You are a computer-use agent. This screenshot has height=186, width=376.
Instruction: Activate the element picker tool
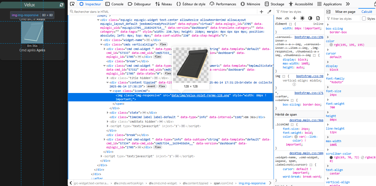click(x=72, y=4)
